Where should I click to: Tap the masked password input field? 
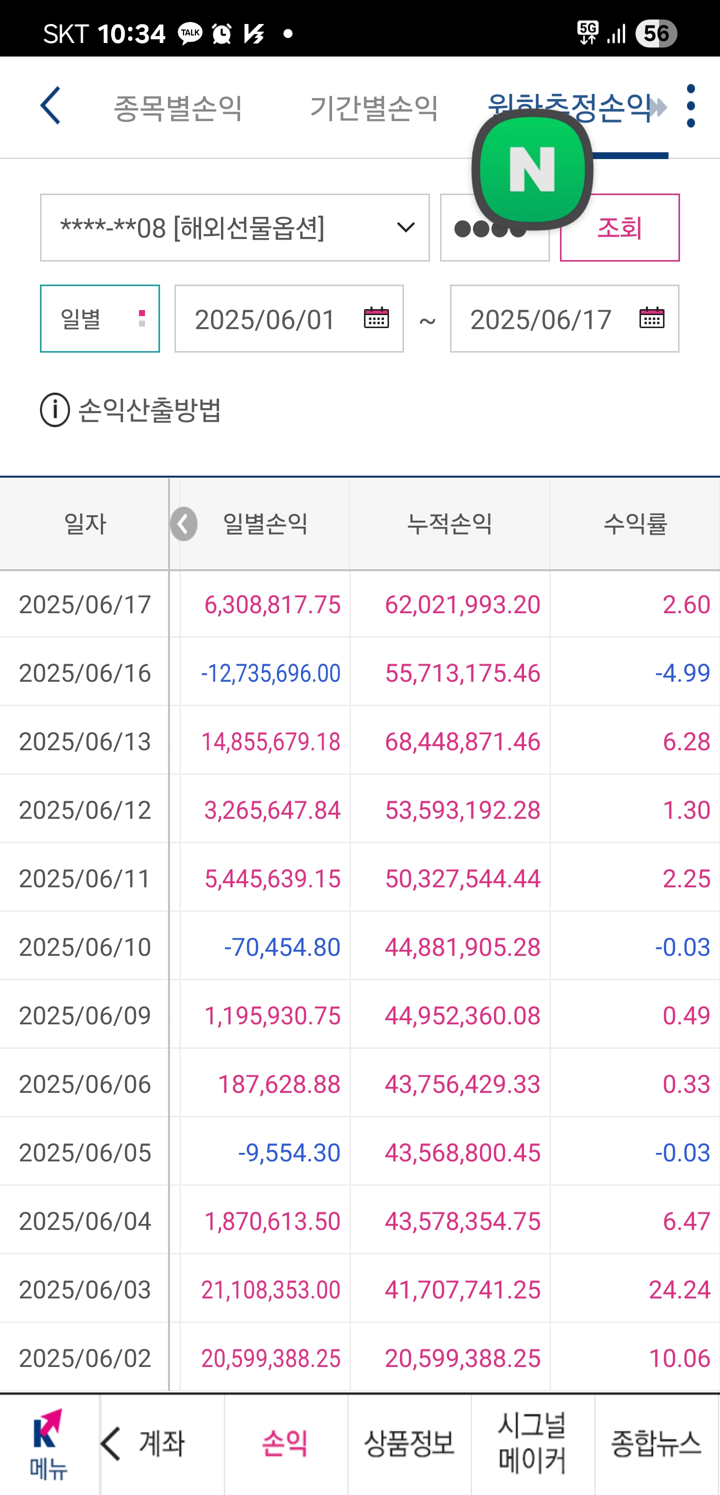point(495,228)
